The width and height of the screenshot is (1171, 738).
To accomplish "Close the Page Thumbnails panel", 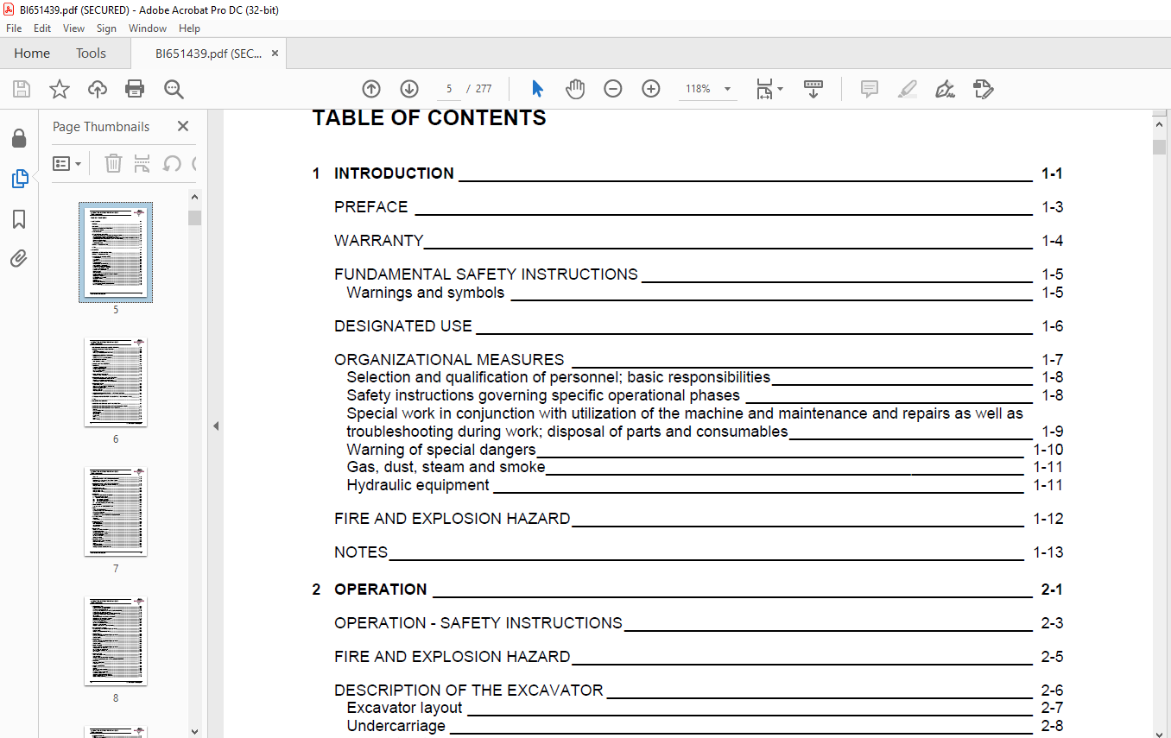I will [x=183, y=126].
